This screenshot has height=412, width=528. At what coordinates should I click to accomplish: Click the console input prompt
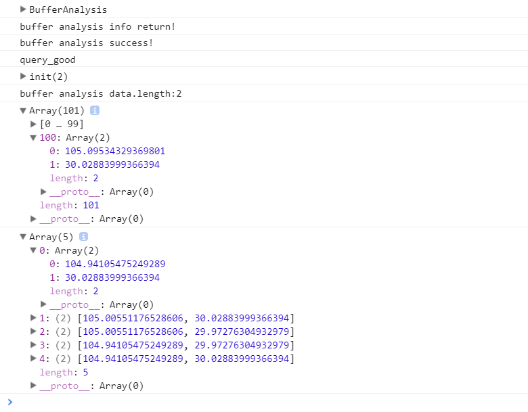coord(271,402)
